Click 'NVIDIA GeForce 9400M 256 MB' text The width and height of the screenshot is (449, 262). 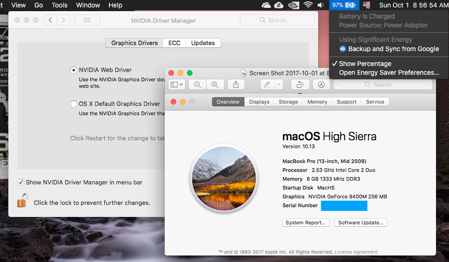click(x=347, y=196)
